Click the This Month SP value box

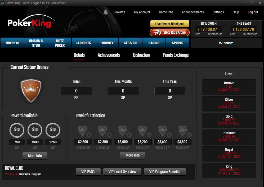tap(123, 91)
